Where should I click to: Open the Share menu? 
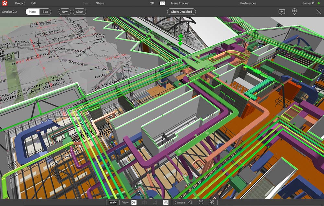click(x=100, y=3)
